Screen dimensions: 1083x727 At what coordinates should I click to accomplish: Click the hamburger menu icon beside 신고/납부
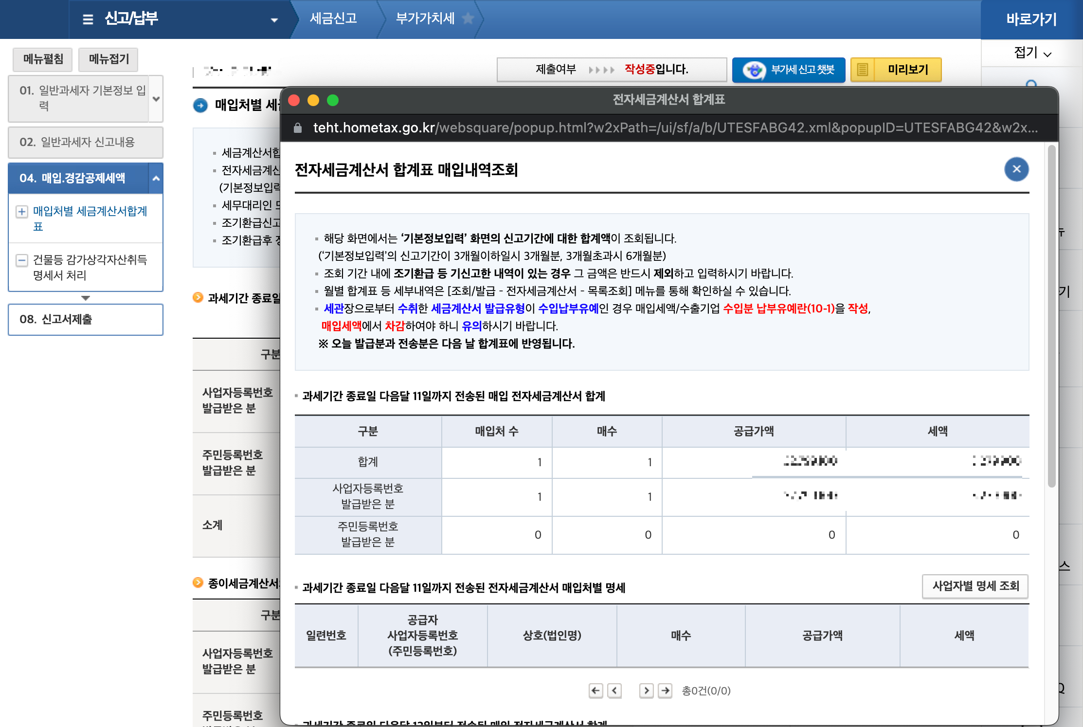88,19
